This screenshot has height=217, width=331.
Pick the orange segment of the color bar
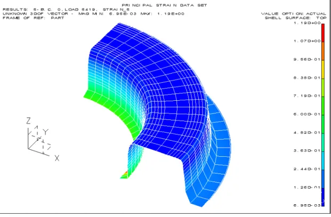coord(323,51)
